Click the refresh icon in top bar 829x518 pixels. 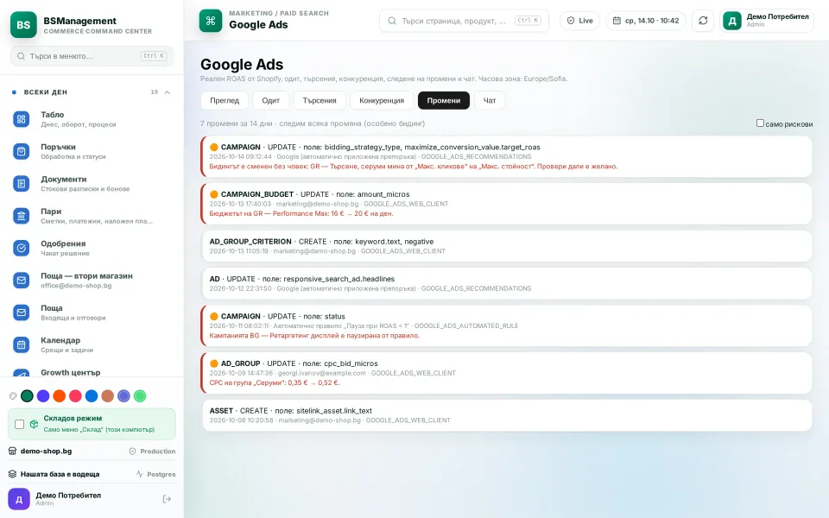[x=703, y=21]
